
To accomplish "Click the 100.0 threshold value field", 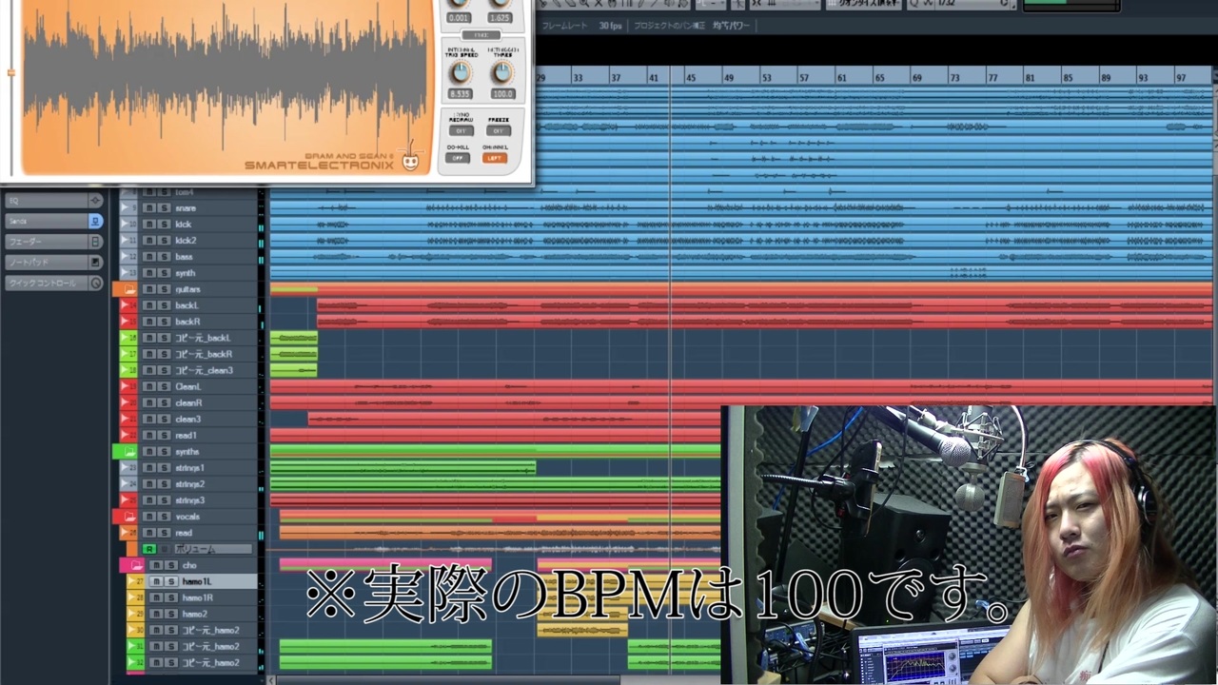I will pos(502,94).
